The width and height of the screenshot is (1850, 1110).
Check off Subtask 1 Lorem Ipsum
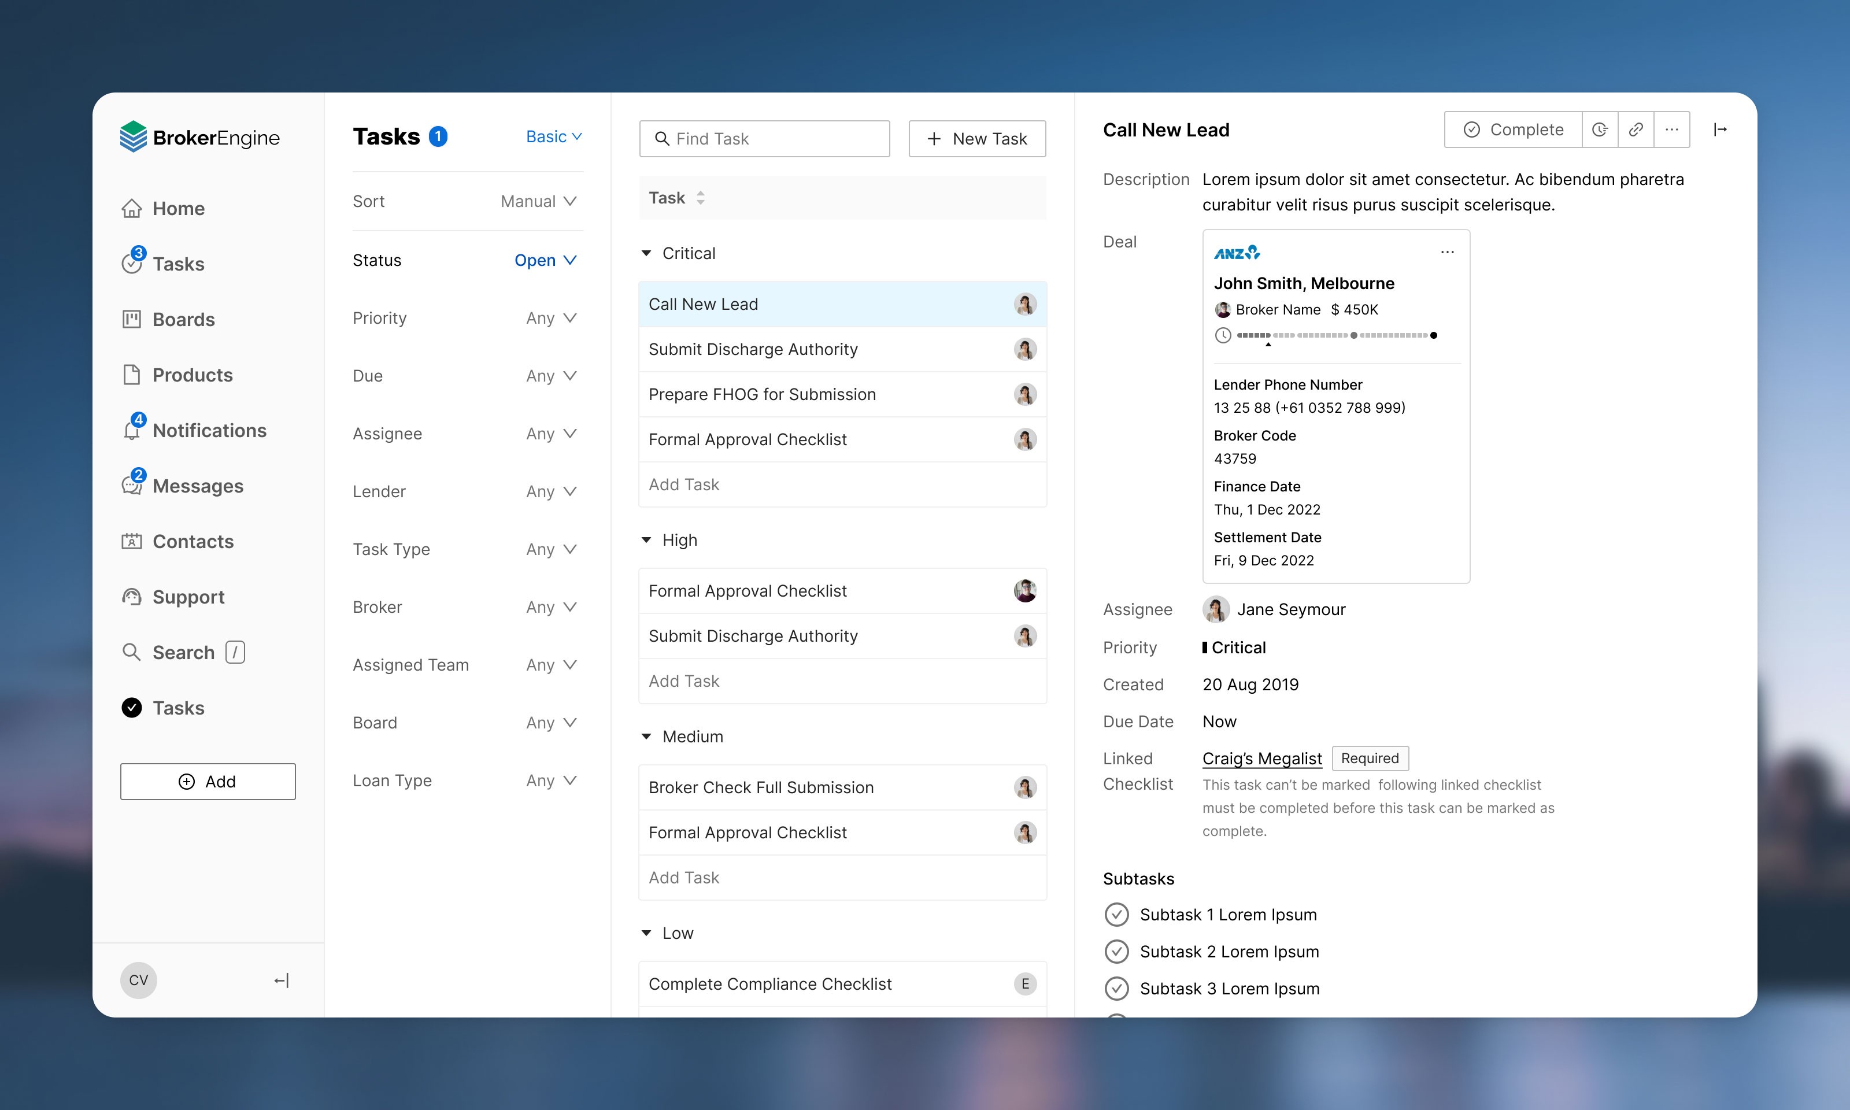pos(1116,914)
